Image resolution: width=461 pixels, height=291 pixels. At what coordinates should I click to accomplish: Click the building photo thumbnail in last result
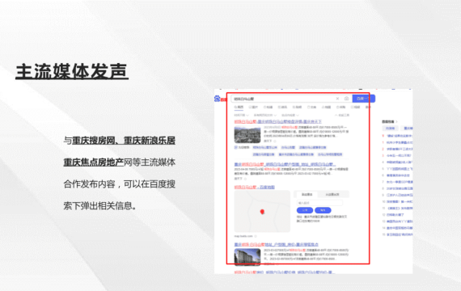click(x=247, y=256)
